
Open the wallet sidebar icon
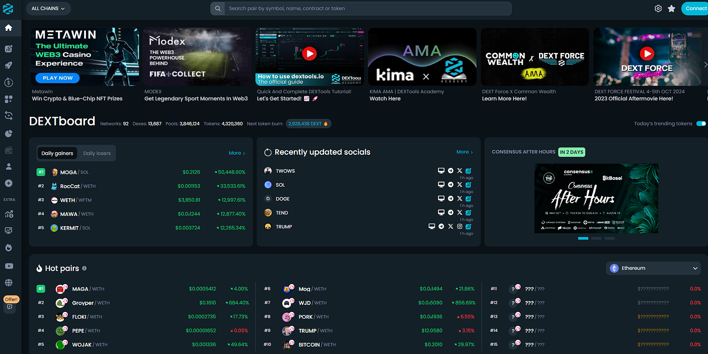click(x=9, y=150)
